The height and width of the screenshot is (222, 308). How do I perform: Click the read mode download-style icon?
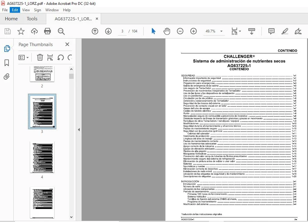pos(252,31)
